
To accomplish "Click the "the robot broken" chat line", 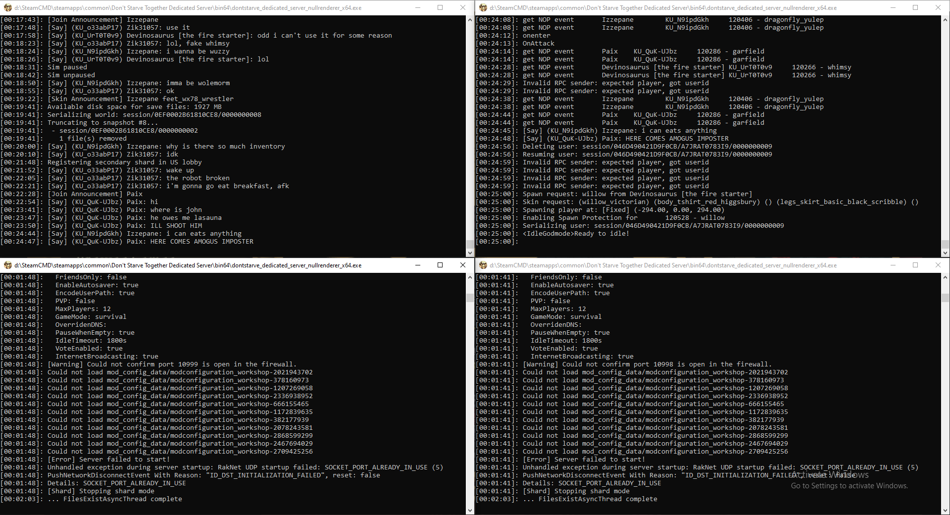I will [115, 178].
